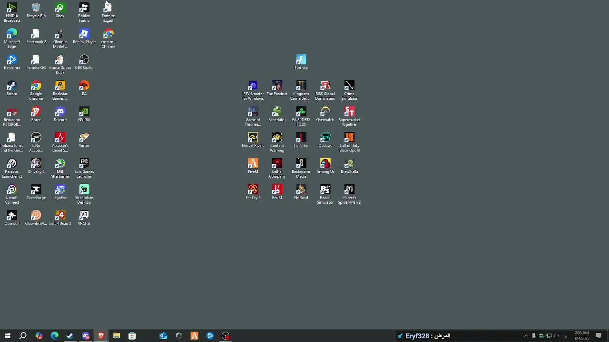
Task: Select the Content Warning icon
Action: point(277,142)
